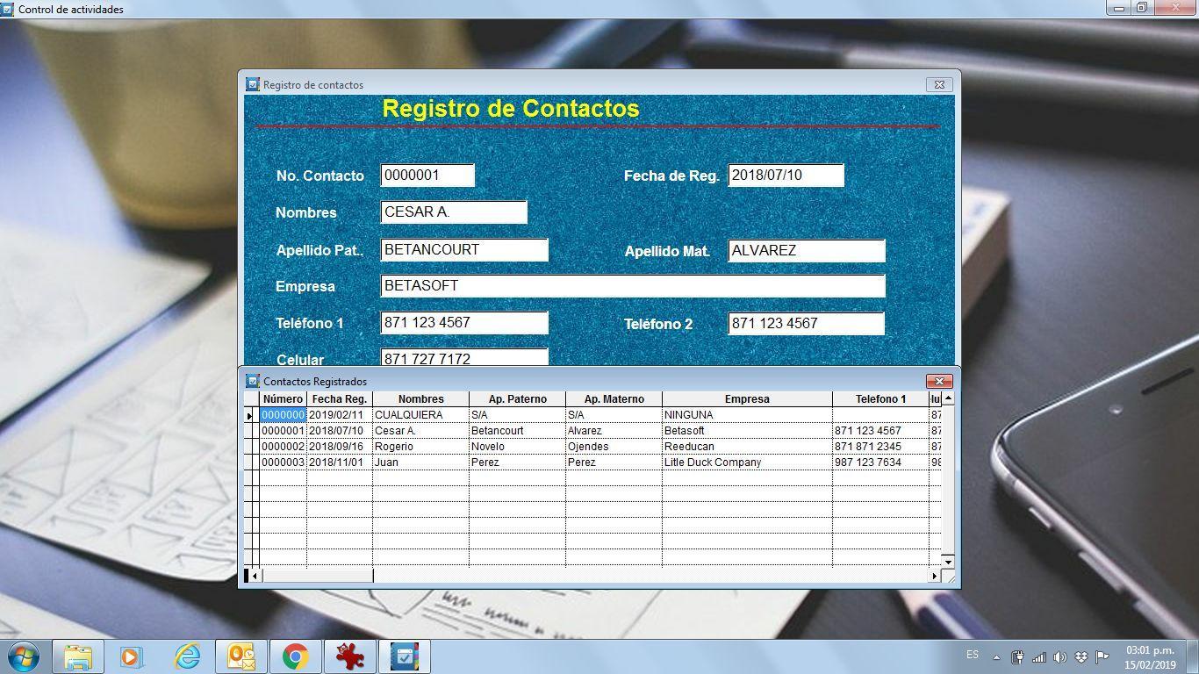Focus the Nombres input field
The height and width of the screenshot is (674, 1199).
tap(454, 212)
